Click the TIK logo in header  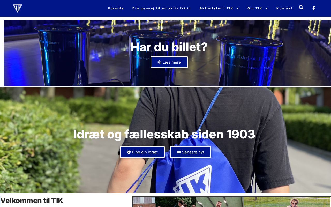click(18, 8)
